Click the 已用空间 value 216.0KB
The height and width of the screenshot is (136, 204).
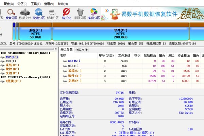[x=118, y=102]
